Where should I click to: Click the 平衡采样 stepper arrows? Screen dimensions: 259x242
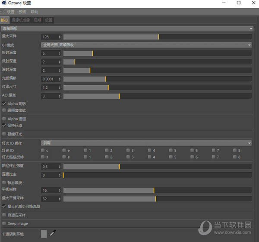pos(59,190)
